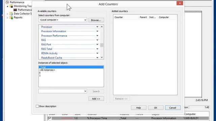Expand the RAS counter group
This screenshot has width=216, height=121.
[97, 40]
